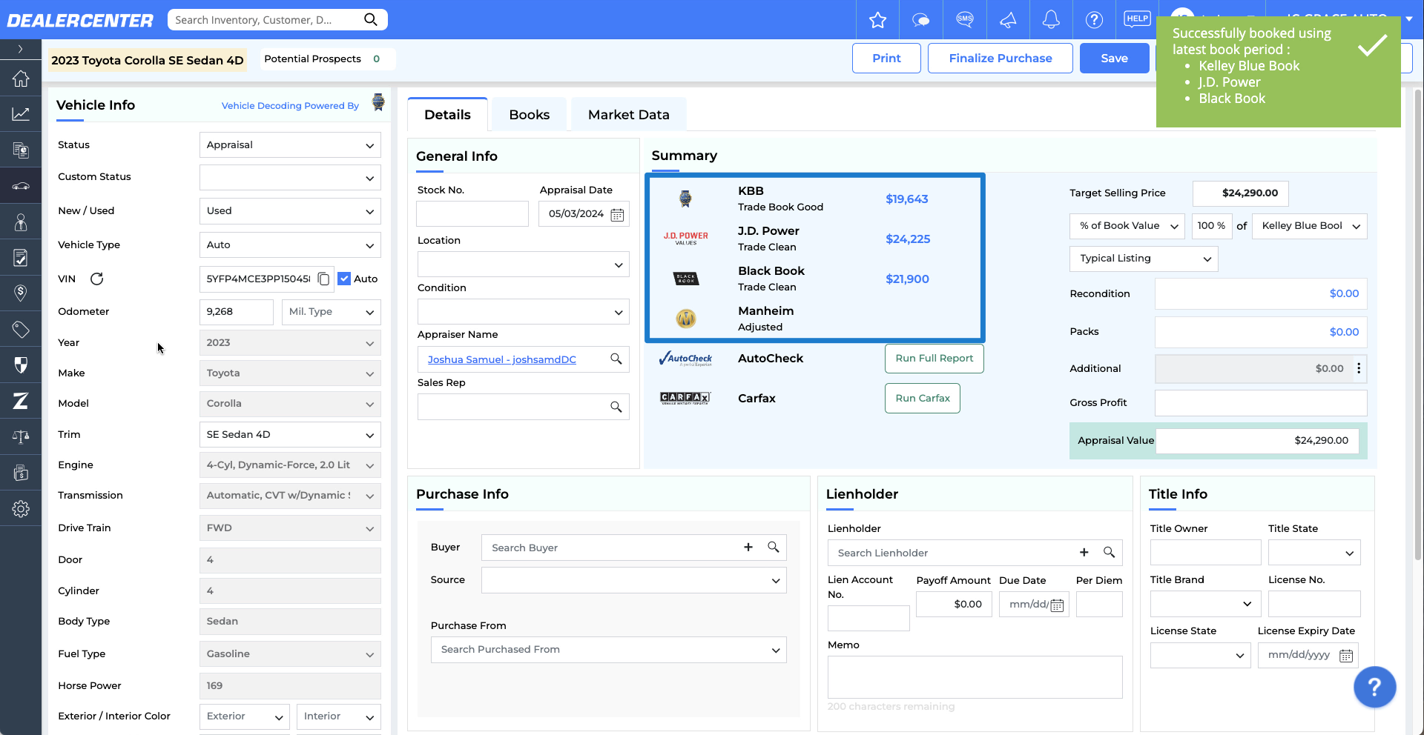Open the Typical Listing dropdown
This screenshot has height=735, width=1424.
(x=1144, y=259)
